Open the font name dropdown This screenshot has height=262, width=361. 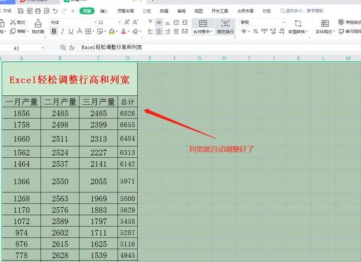click(x=95, y=22)
